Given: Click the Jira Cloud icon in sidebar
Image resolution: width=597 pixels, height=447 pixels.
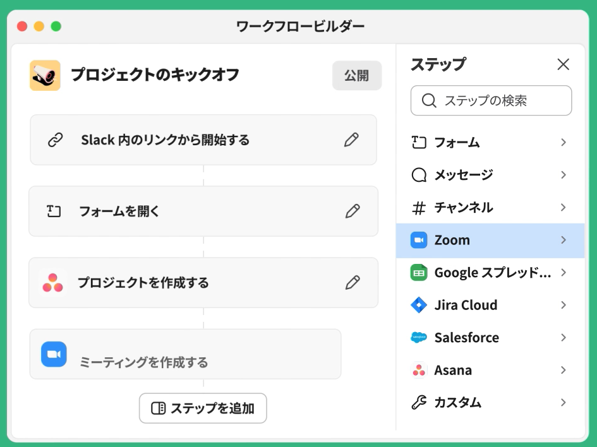Looking at the screenshot, I should [x=419, y=306].
